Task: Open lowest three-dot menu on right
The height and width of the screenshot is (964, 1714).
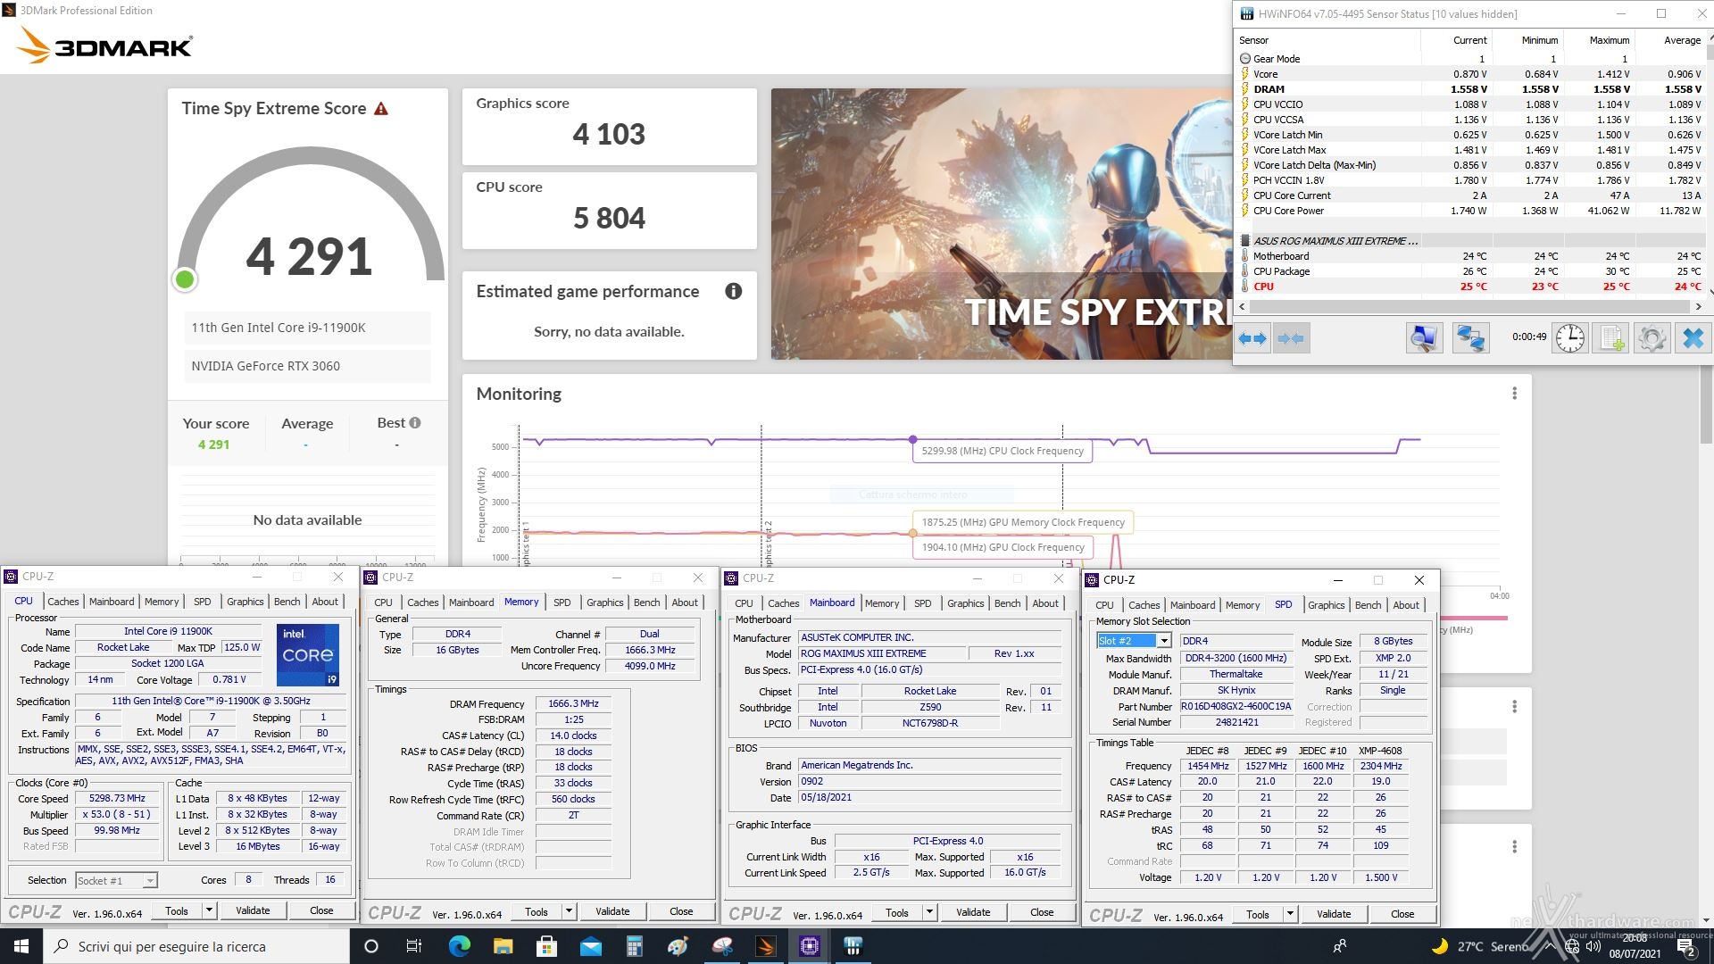Action: point(1514,846)
